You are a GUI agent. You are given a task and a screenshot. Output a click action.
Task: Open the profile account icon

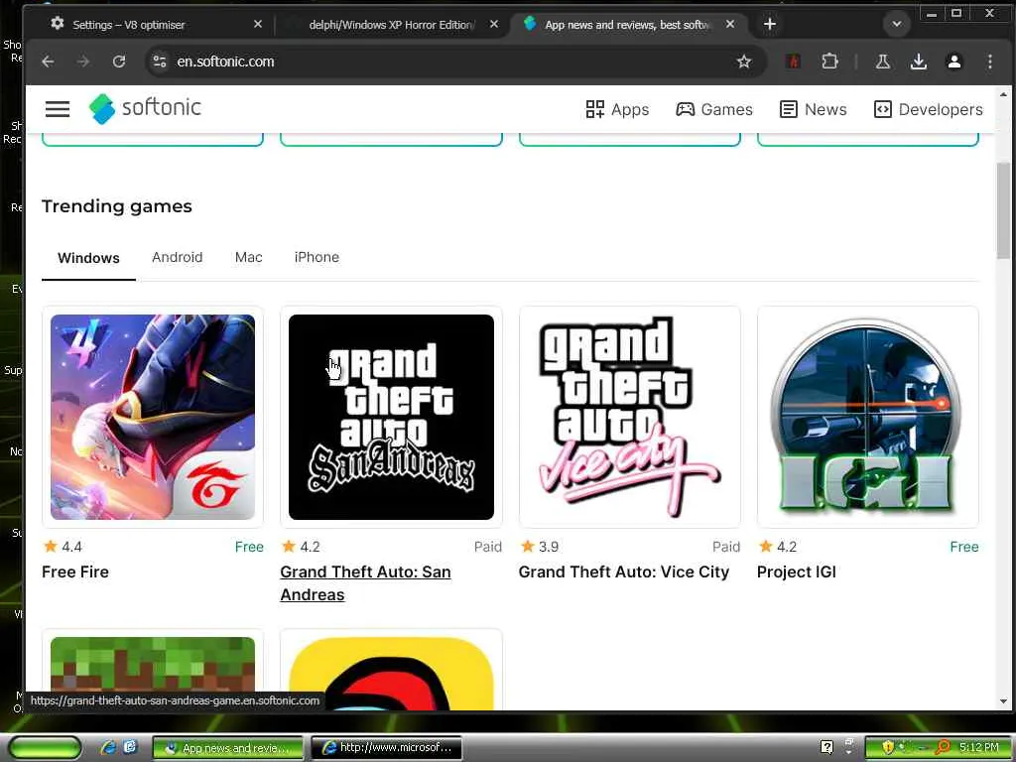pos(953,62)
